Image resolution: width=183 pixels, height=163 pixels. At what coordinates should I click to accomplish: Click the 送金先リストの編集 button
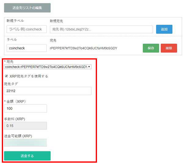tap(27, 8)
